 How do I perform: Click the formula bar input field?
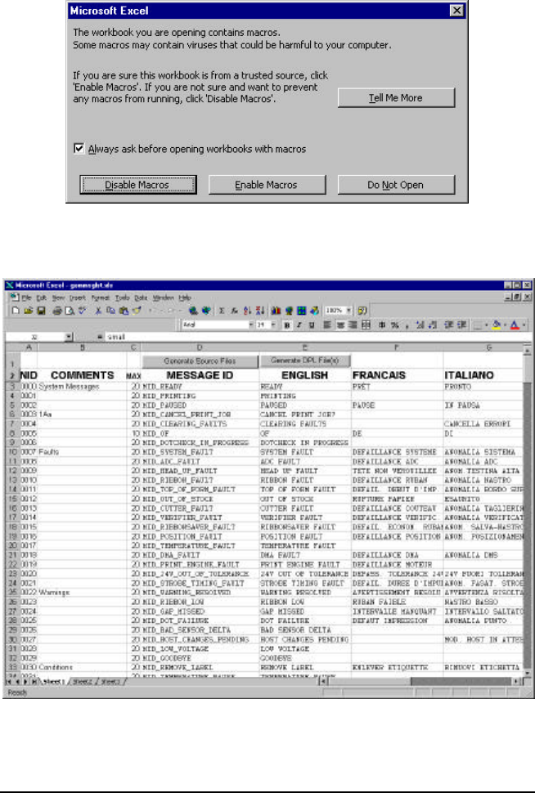317,337
